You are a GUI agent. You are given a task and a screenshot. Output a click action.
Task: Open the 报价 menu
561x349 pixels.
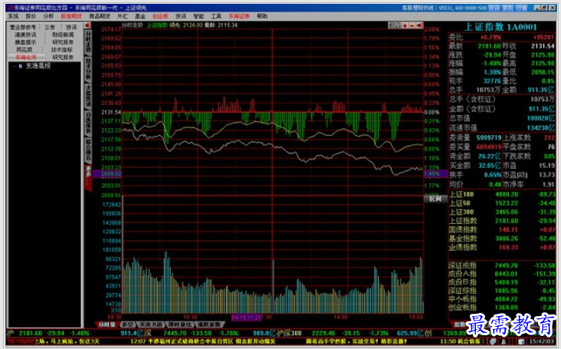(31, 16)
